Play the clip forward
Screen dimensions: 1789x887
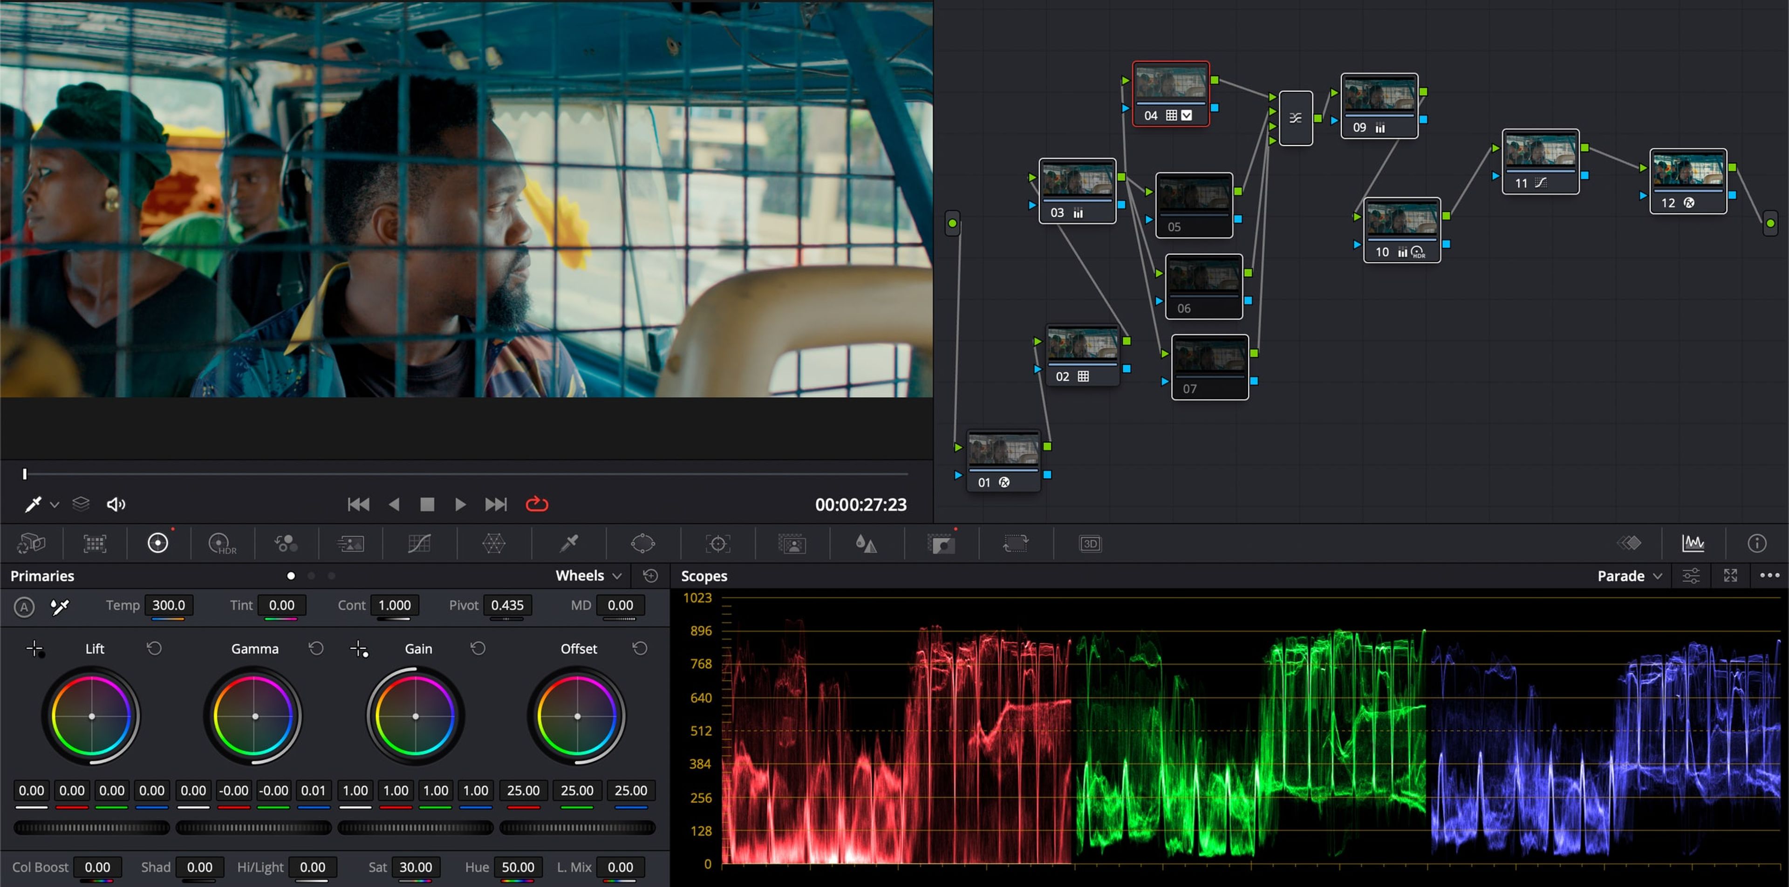(x=460, y=504)
